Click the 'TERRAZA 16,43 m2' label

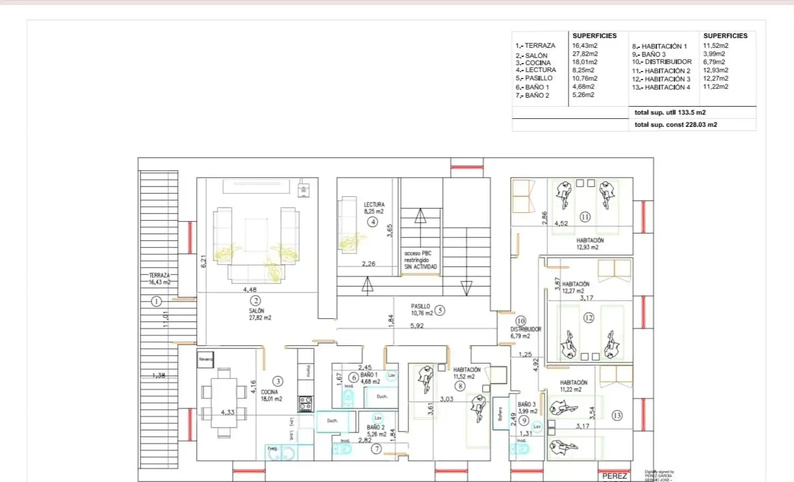click(160, 279)
